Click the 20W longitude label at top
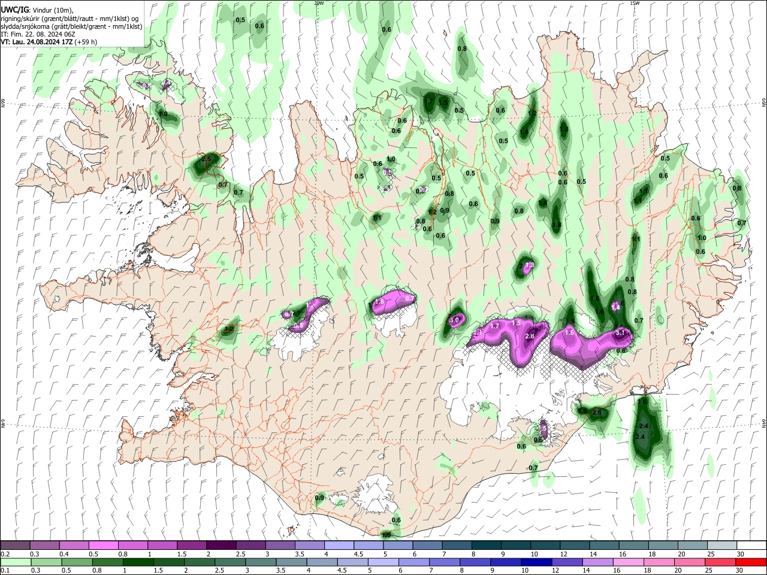This screenshot has height=575, width=767. click(319, 3)
